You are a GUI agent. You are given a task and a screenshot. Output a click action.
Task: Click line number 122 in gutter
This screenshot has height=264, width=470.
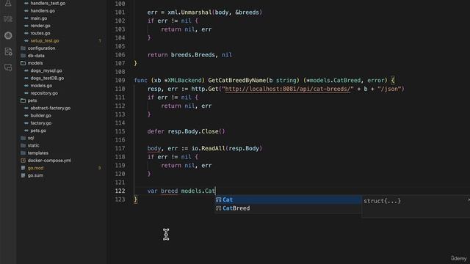point(120,191)
